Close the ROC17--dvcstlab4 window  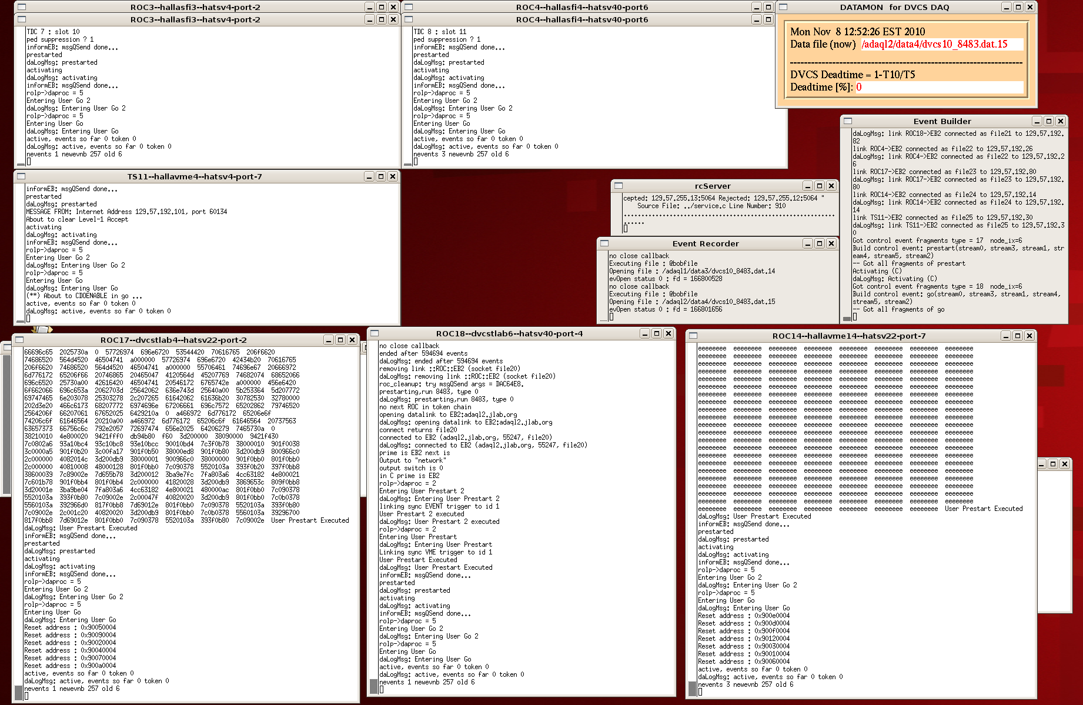pos(352,340)
